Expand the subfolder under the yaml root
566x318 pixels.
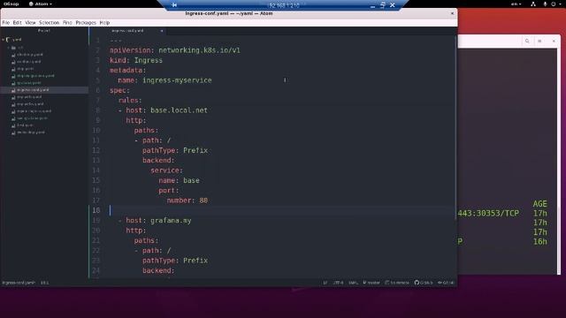click(9, 47)
